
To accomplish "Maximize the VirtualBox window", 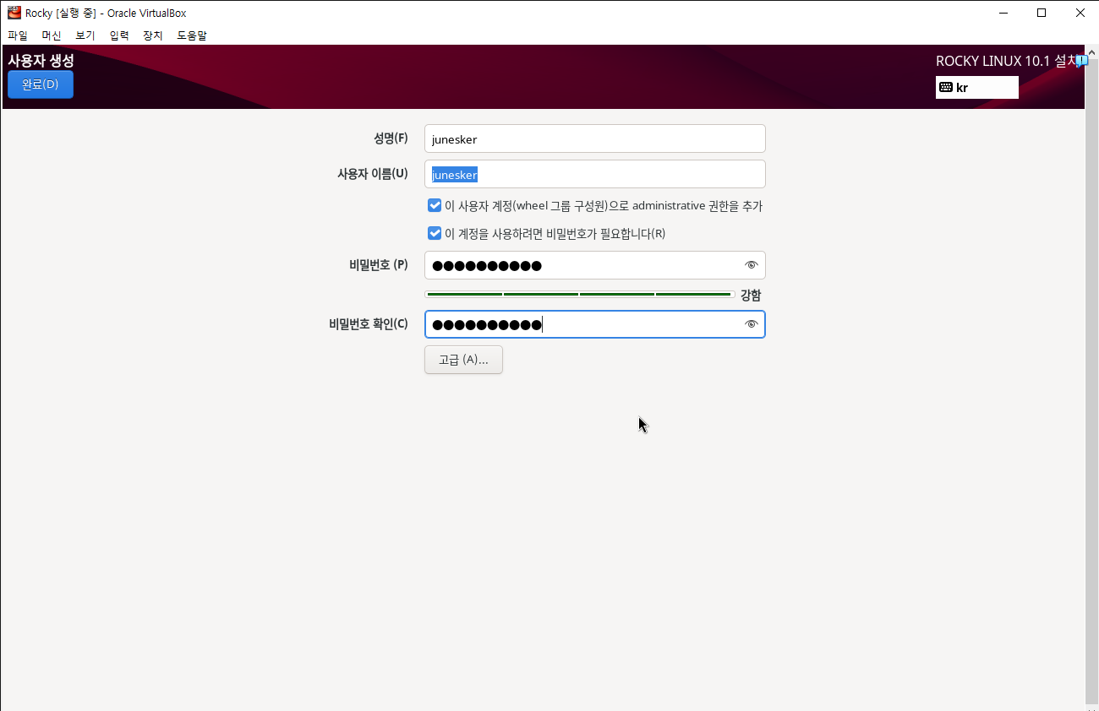I will [1042, 13].
